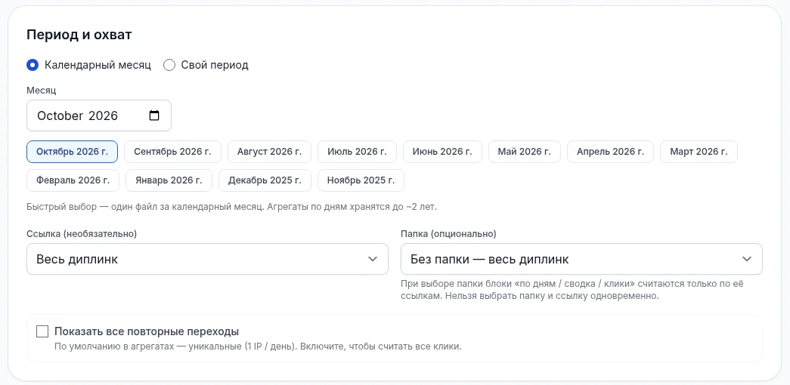
Task: Choose the "Апрель 2026 г." quick month
Action: coord(611,152)
